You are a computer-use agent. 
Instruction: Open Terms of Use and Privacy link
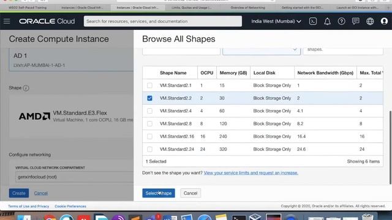29,207
